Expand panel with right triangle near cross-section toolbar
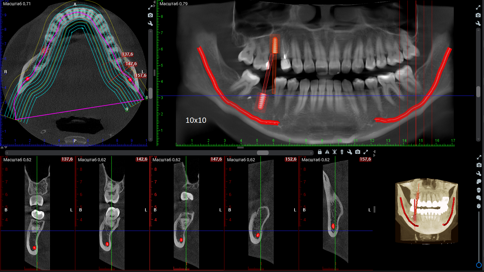This screenshot has height=272, width=484. point(374,155)
